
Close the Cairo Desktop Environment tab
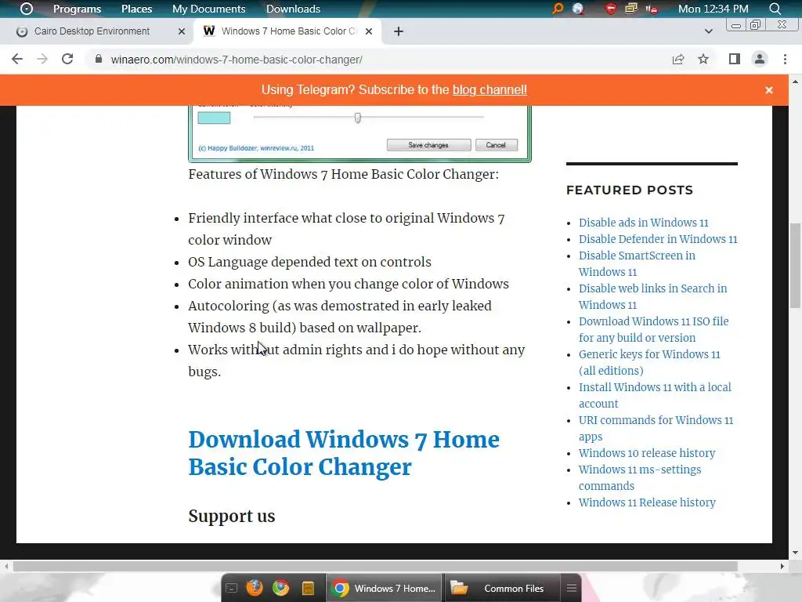tap(182, 31)
